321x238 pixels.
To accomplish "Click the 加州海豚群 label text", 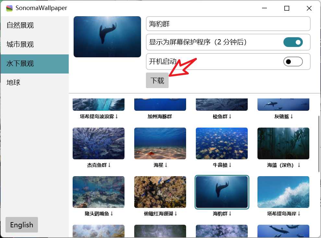I will (160, 117).
